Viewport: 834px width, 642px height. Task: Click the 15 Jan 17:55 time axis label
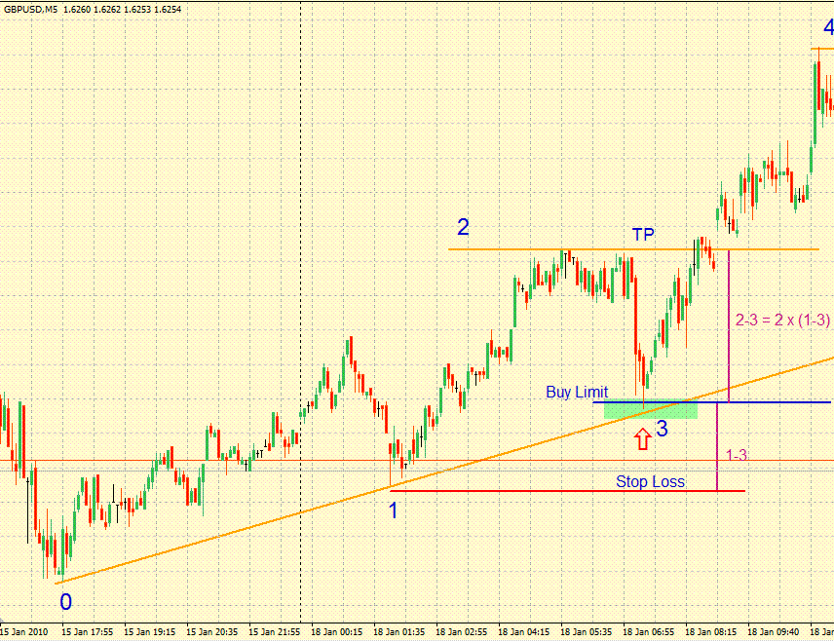(x=89, y=631)
